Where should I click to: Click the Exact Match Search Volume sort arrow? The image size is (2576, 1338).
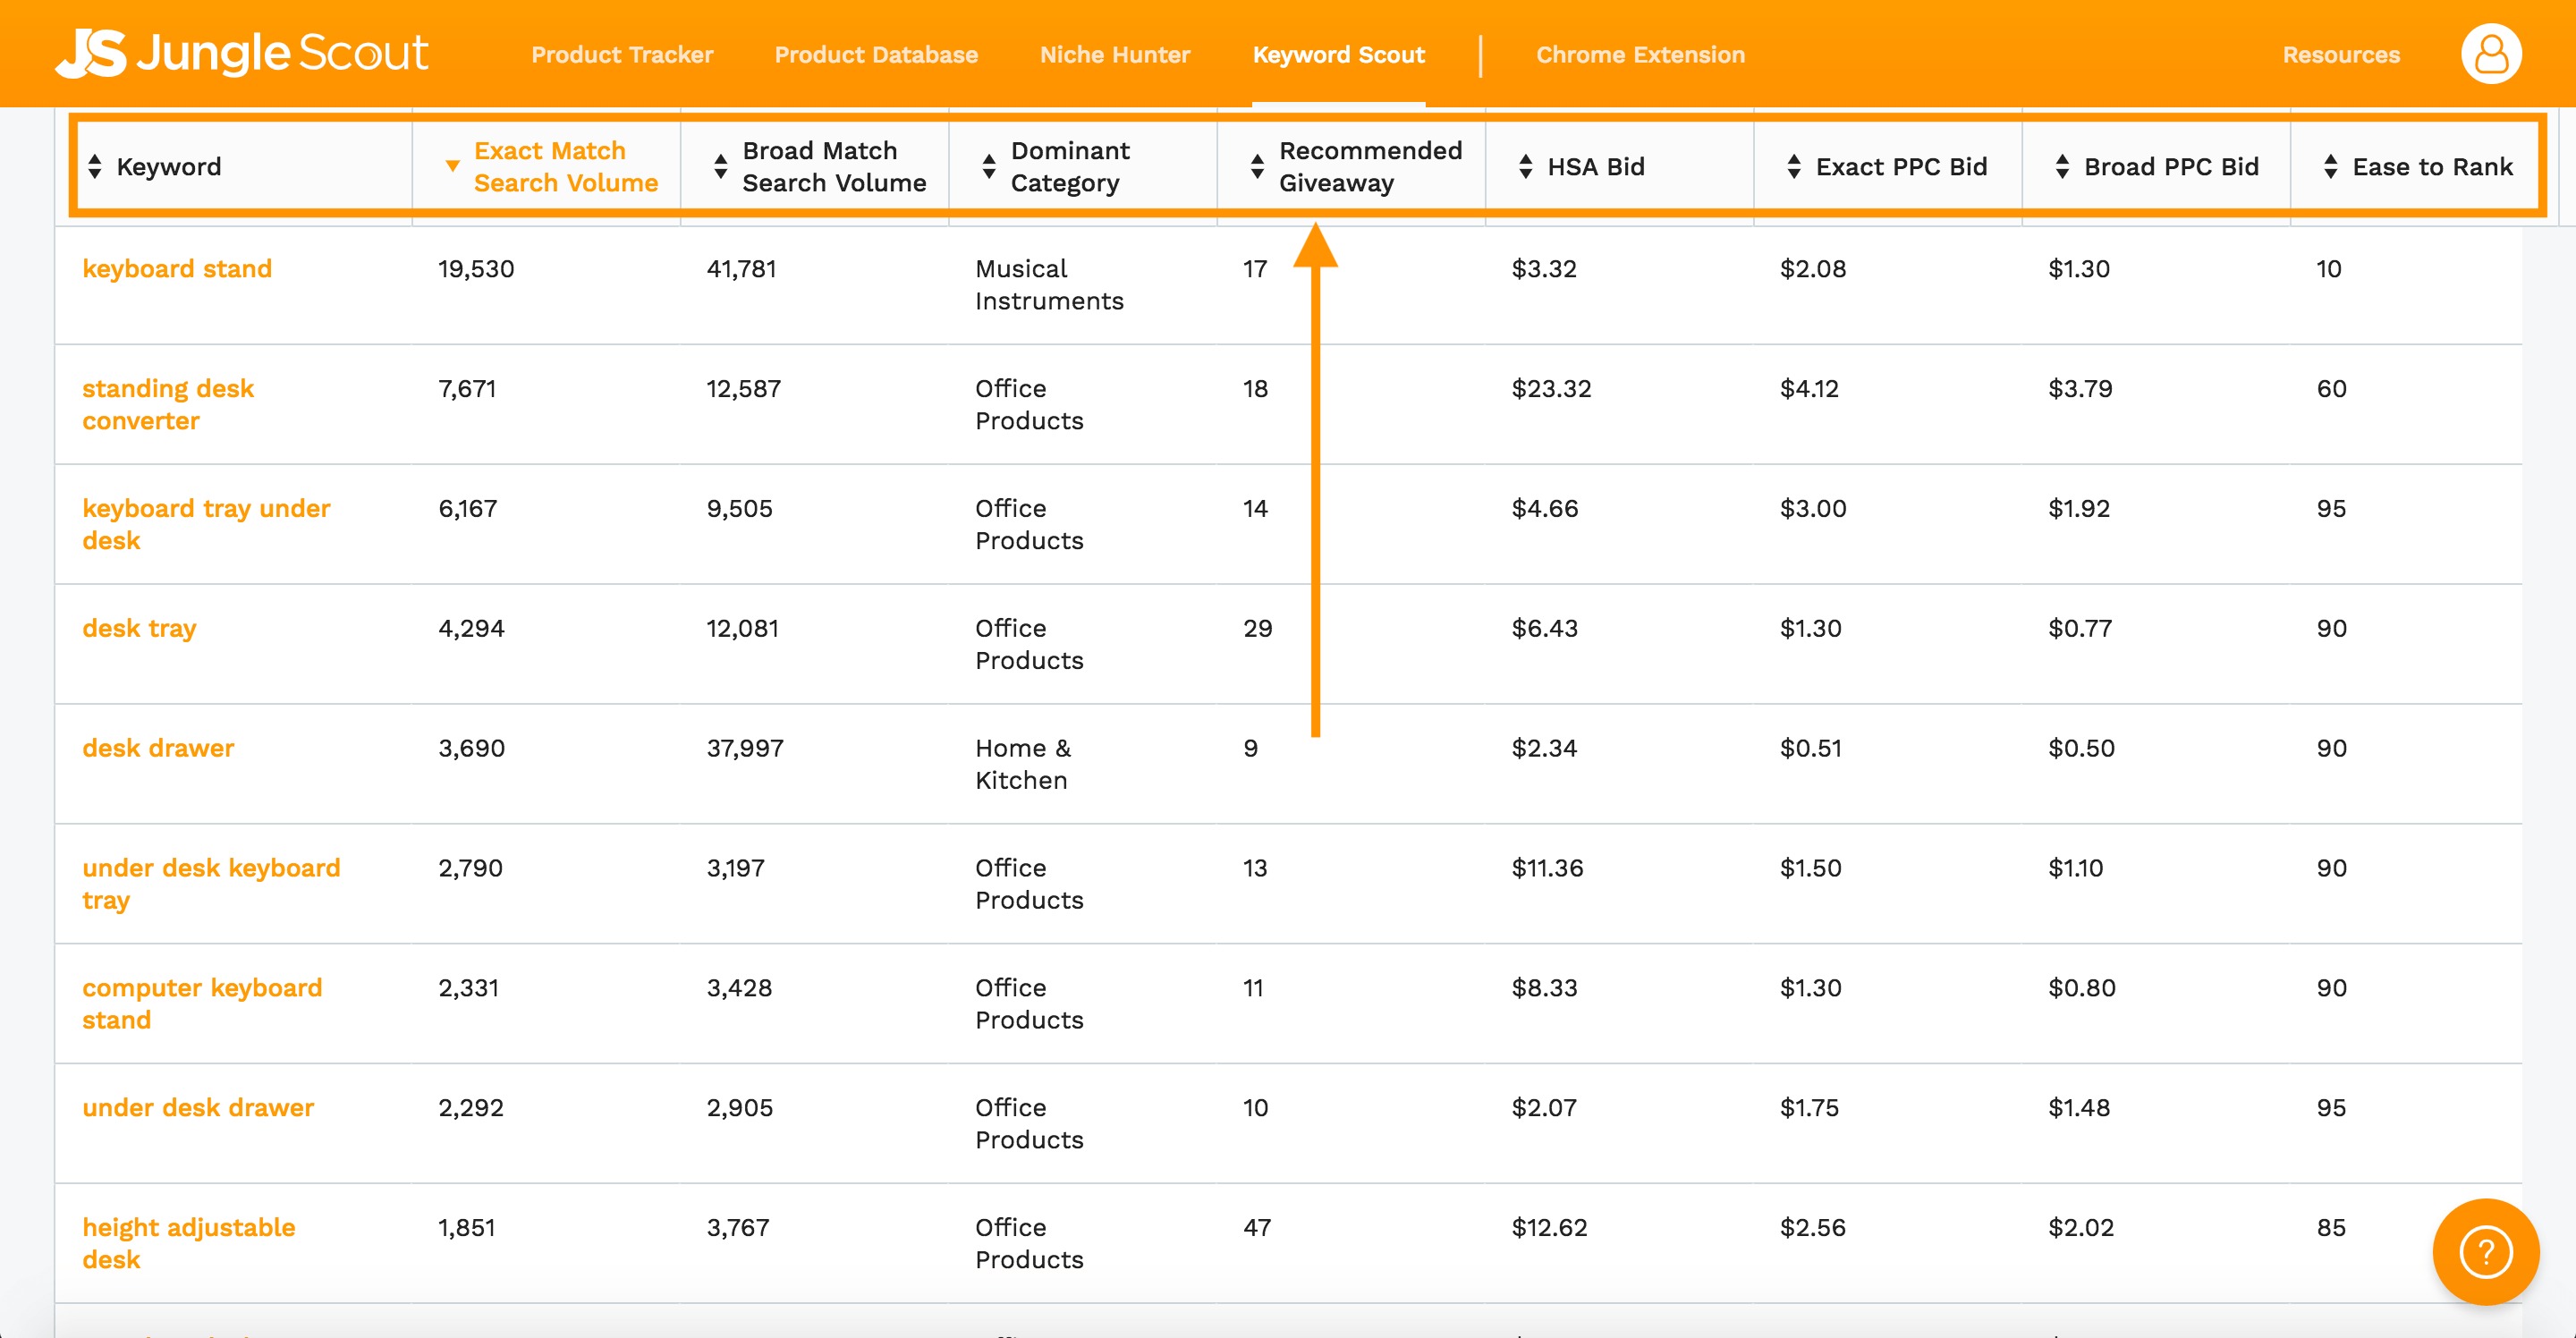[x=453, y=166]
